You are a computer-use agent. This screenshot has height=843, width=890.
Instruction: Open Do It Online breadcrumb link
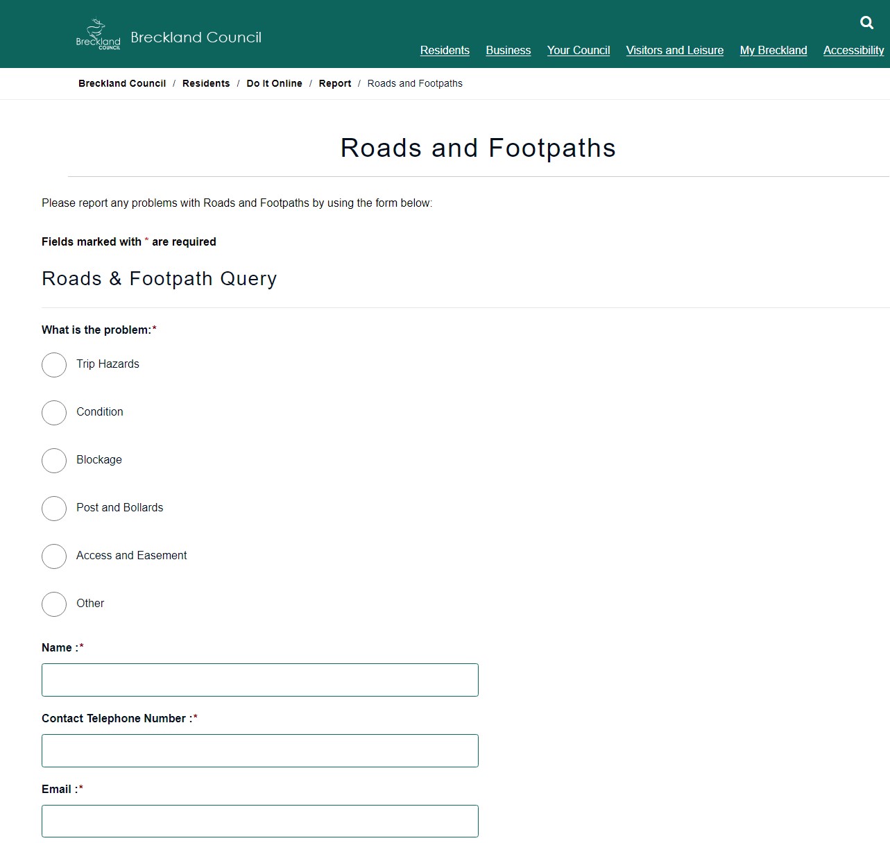coord(274,83)
